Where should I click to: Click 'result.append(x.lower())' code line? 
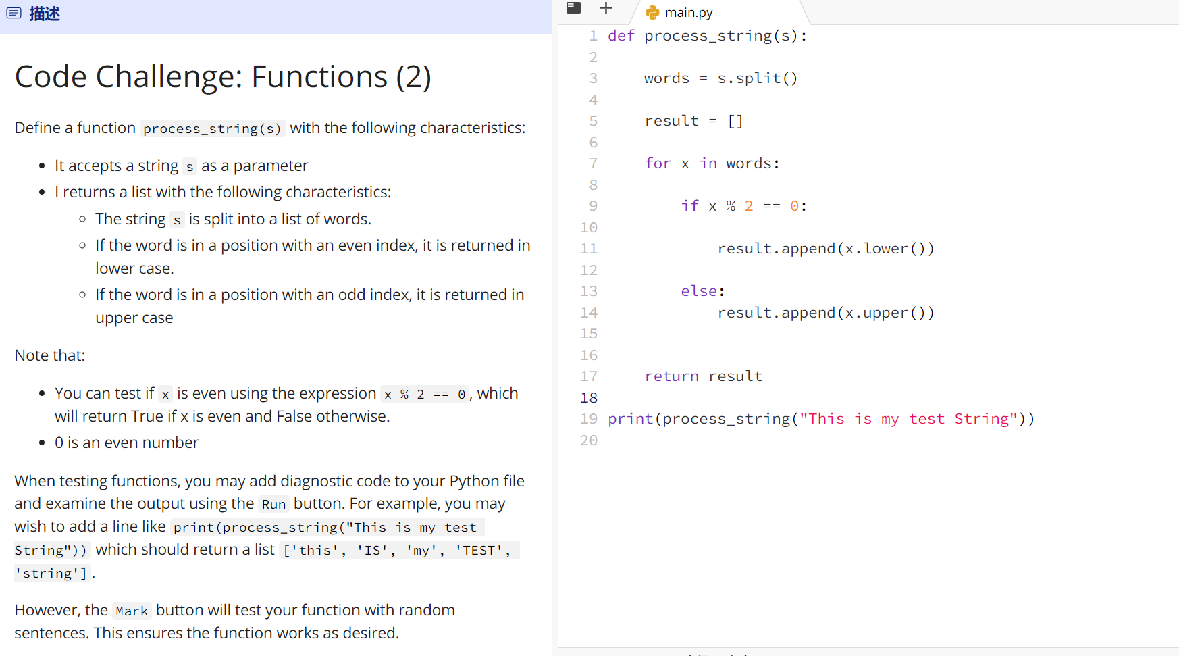pos(826,249)
